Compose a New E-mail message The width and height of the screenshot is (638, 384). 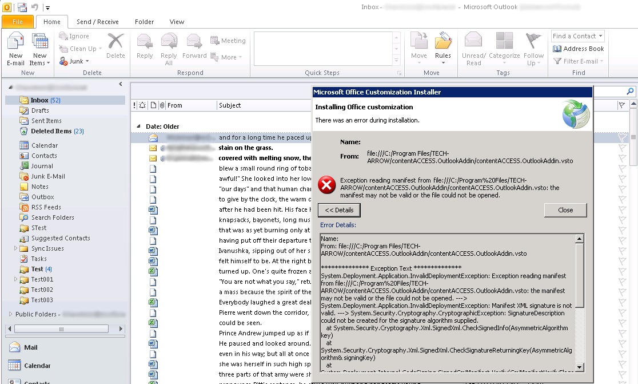pos(15,48)
